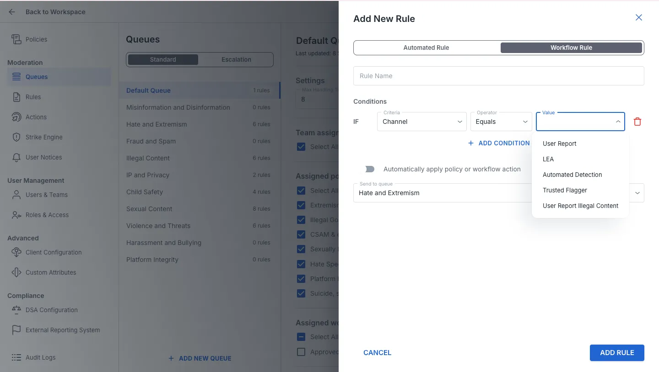
Task: Click the back arrow icon
Action: click(x=12, y=12)
